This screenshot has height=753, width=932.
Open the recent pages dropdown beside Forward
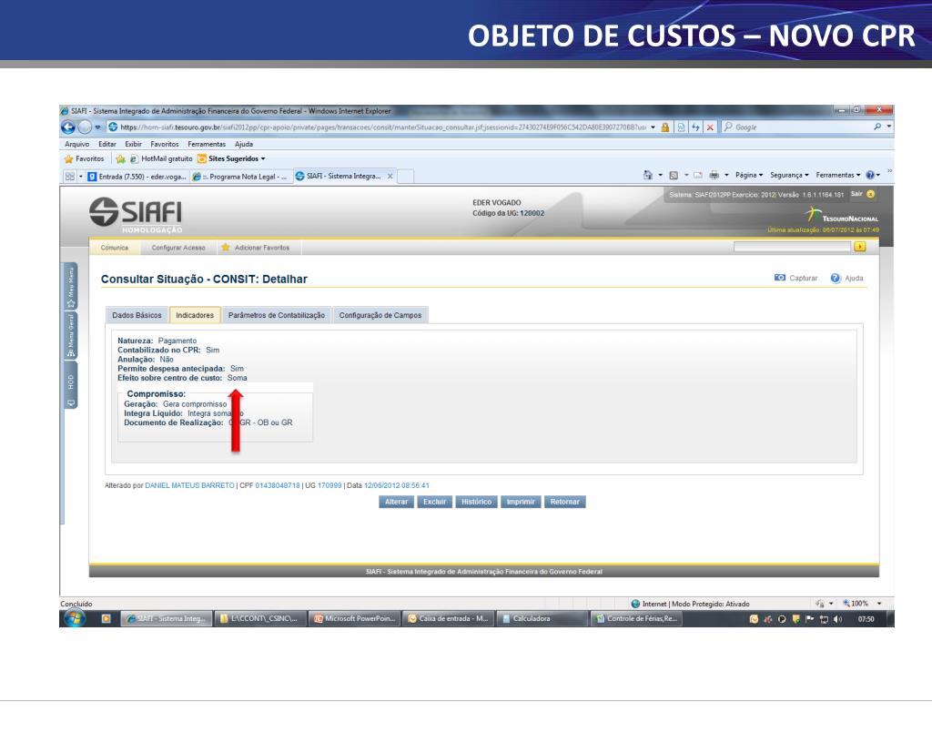tap(97, 127)
